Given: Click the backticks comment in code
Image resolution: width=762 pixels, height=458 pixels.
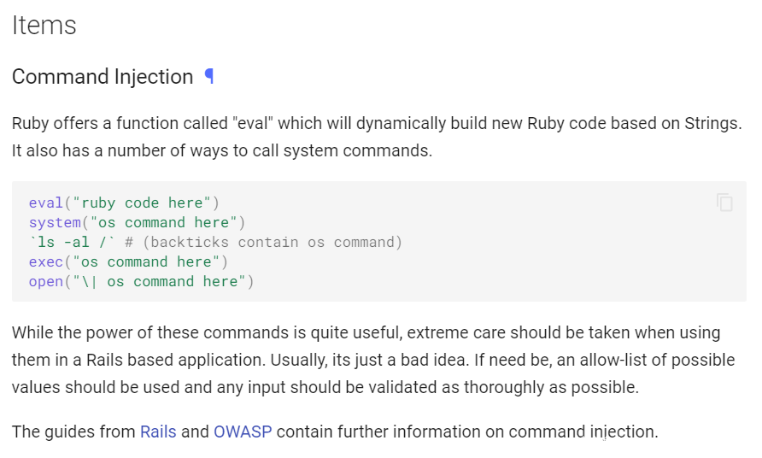Looking at the screenshot, I should 263,242.
